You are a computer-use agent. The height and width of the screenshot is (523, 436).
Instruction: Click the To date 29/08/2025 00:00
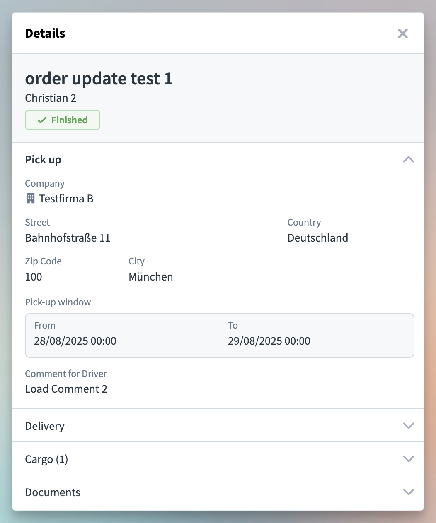coord(269,341)
